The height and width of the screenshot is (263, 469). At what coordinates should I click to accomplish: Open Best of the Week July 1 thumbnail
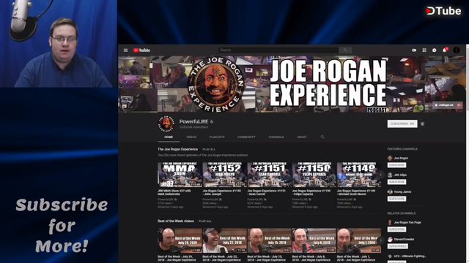[359, 240]
